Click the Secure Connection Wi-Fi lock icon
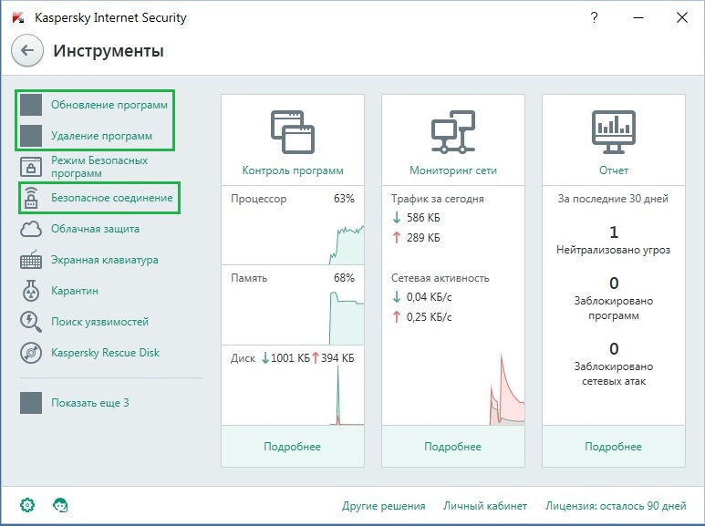This screenshot has width=705, height=526. (x=31, y=198)
